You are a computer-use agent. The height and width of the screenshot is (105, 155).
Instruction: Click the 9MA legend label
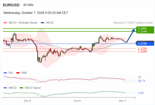coord(24,73)
